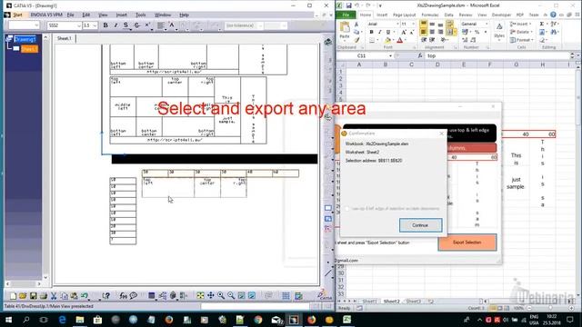582x327 pixels.
Task: Close the Confirmation dialog
Action: pyautogui.click(x=441, y=134)
